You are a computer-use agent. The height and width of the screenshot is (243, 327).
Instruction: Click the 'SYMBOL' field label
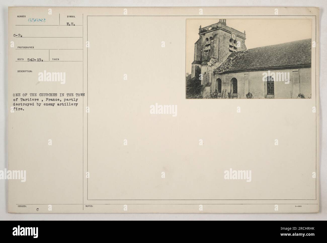(x=71, y=17)
